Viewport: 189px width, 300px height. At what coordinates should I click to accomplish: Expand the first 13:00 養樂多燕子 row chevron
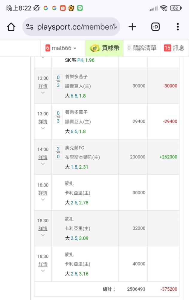(43, 93)
